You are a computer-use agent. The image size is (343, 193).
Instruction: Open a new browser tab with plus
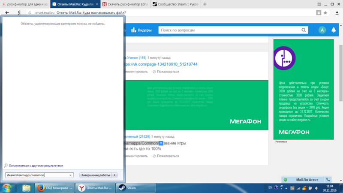(x=205, y=4)
